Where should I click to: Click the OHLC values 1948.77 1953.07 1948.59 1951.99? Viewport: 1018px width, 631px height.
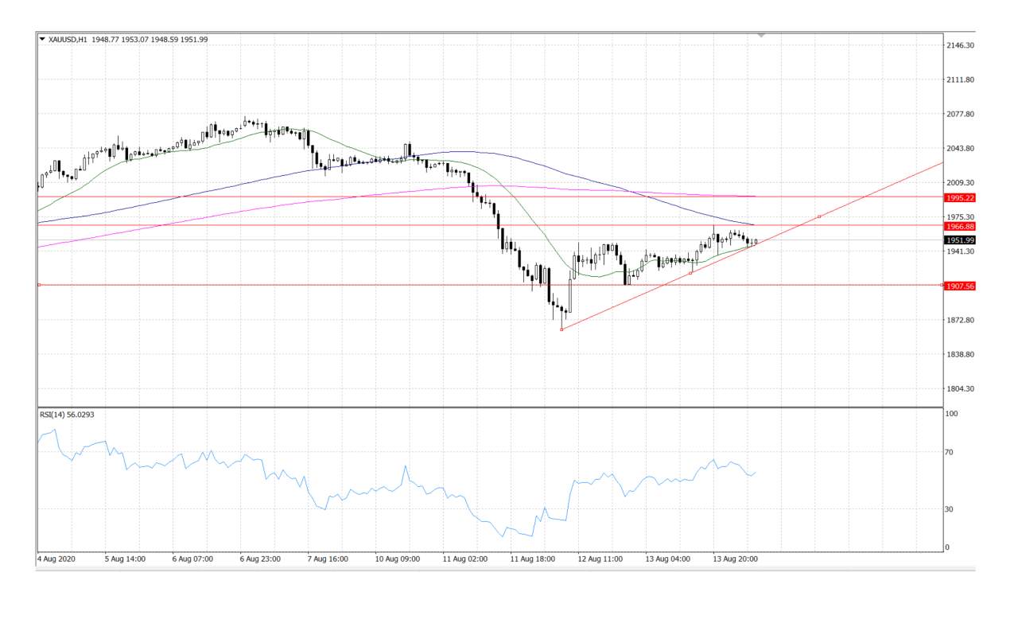[x=150, y=39]
